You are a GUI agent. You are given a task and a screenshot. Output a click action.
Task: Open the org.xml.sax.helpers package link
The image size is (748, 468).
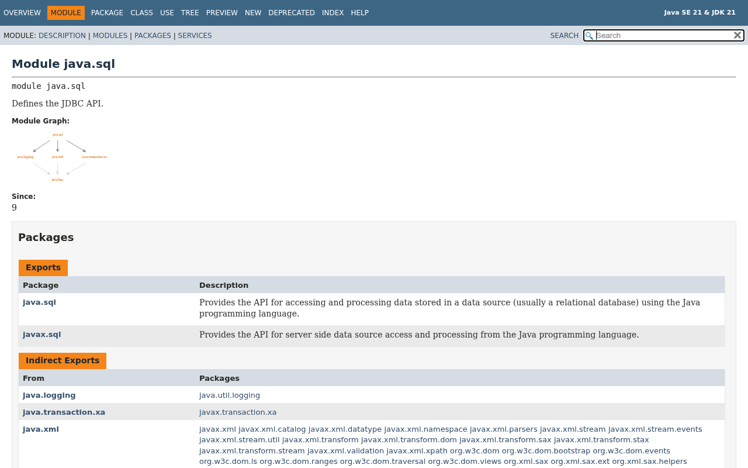[649, 462]
